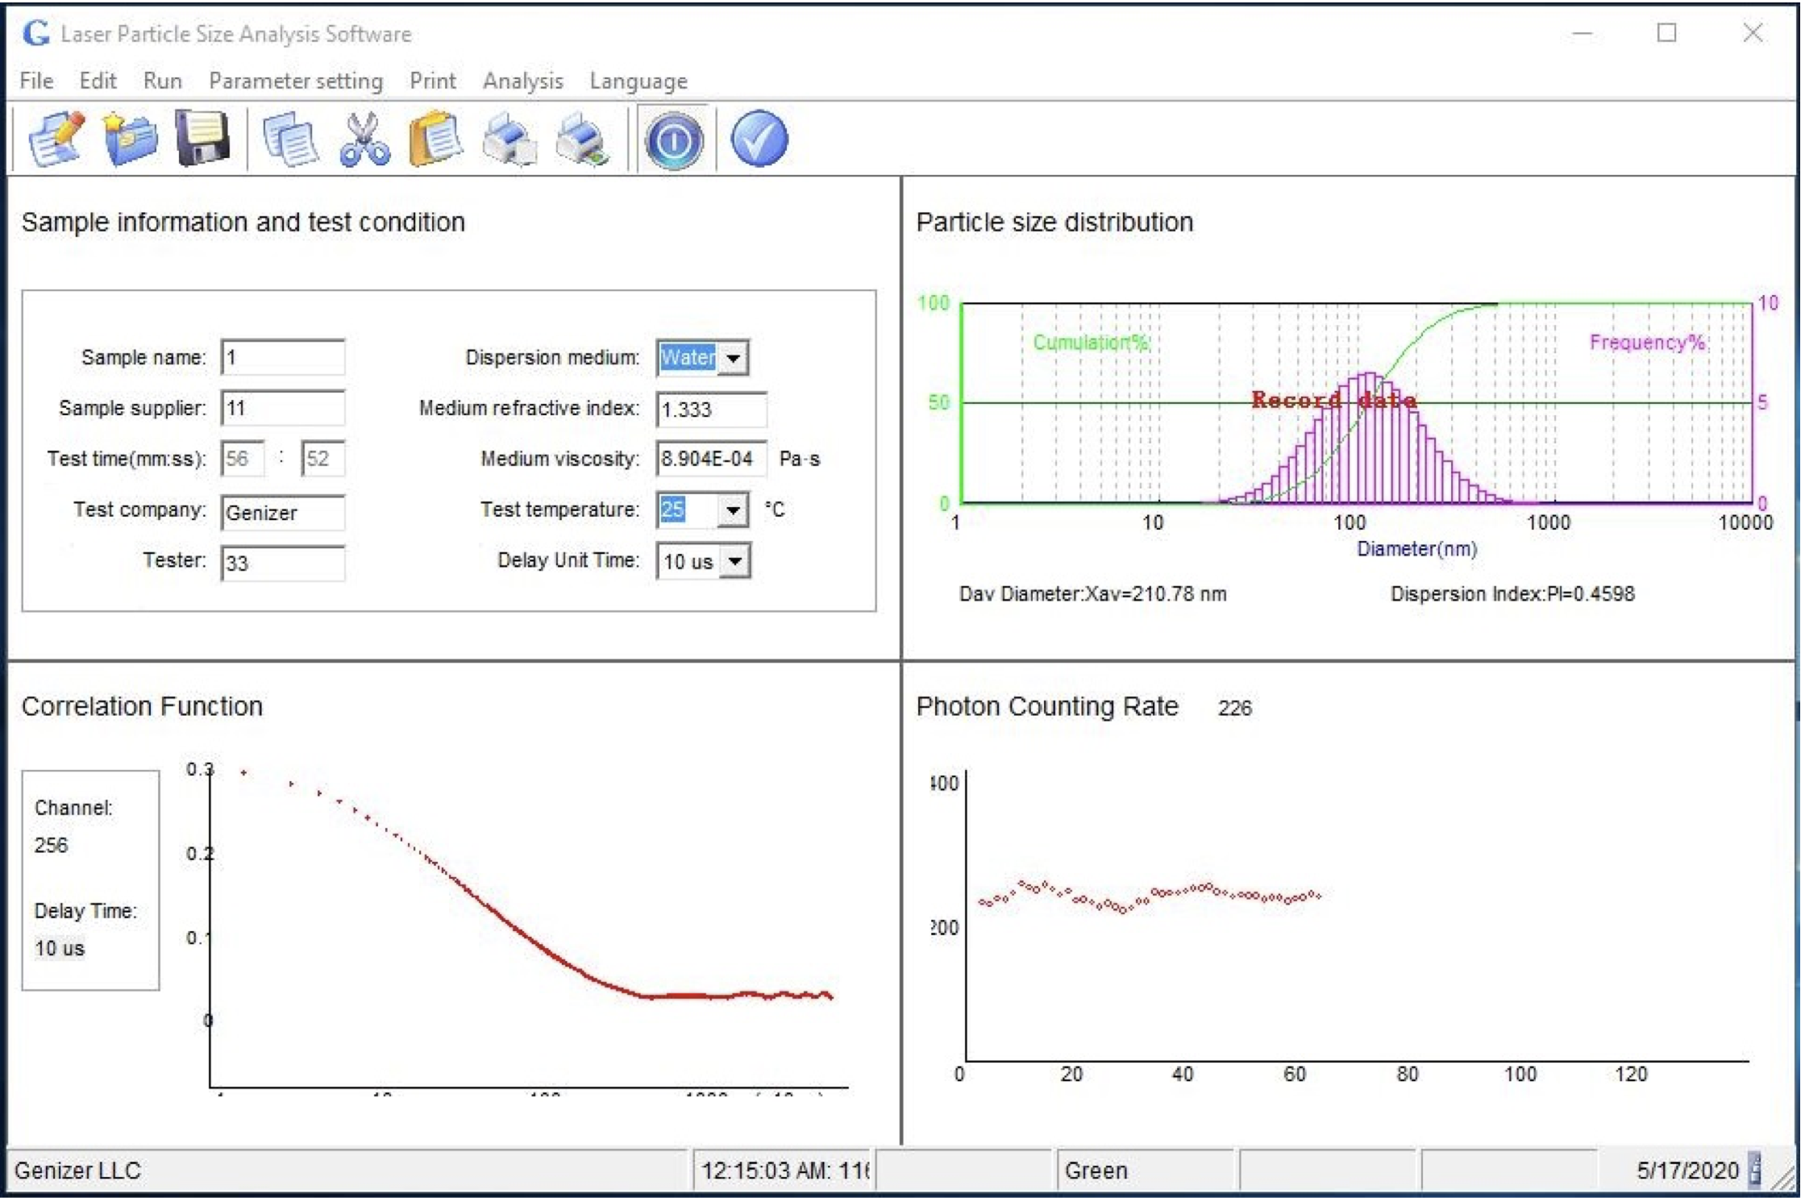Click the Test company text field

click(283, 513)
